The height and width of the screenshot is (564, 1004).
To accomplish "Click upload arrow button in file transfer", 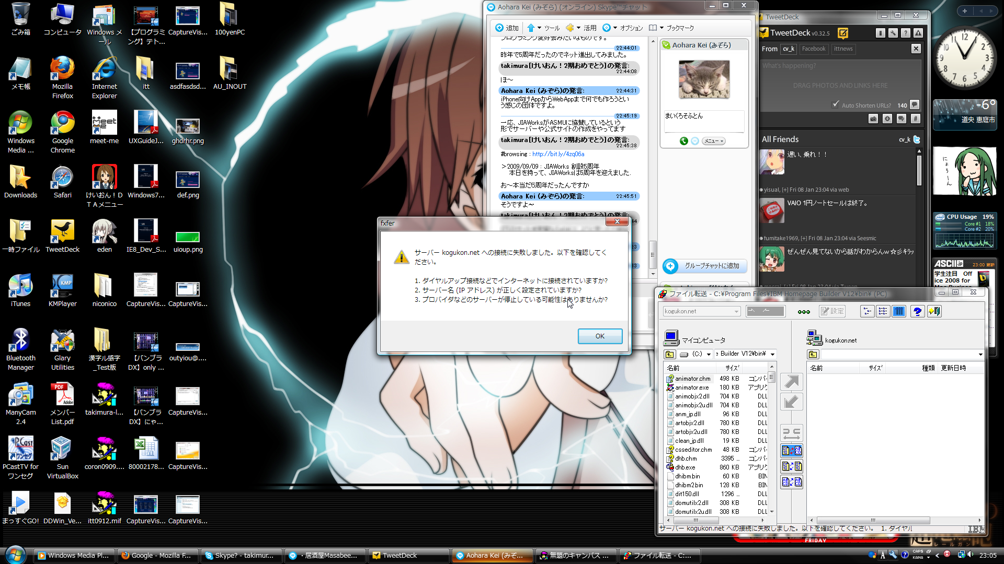I will (x=791, y=382).
